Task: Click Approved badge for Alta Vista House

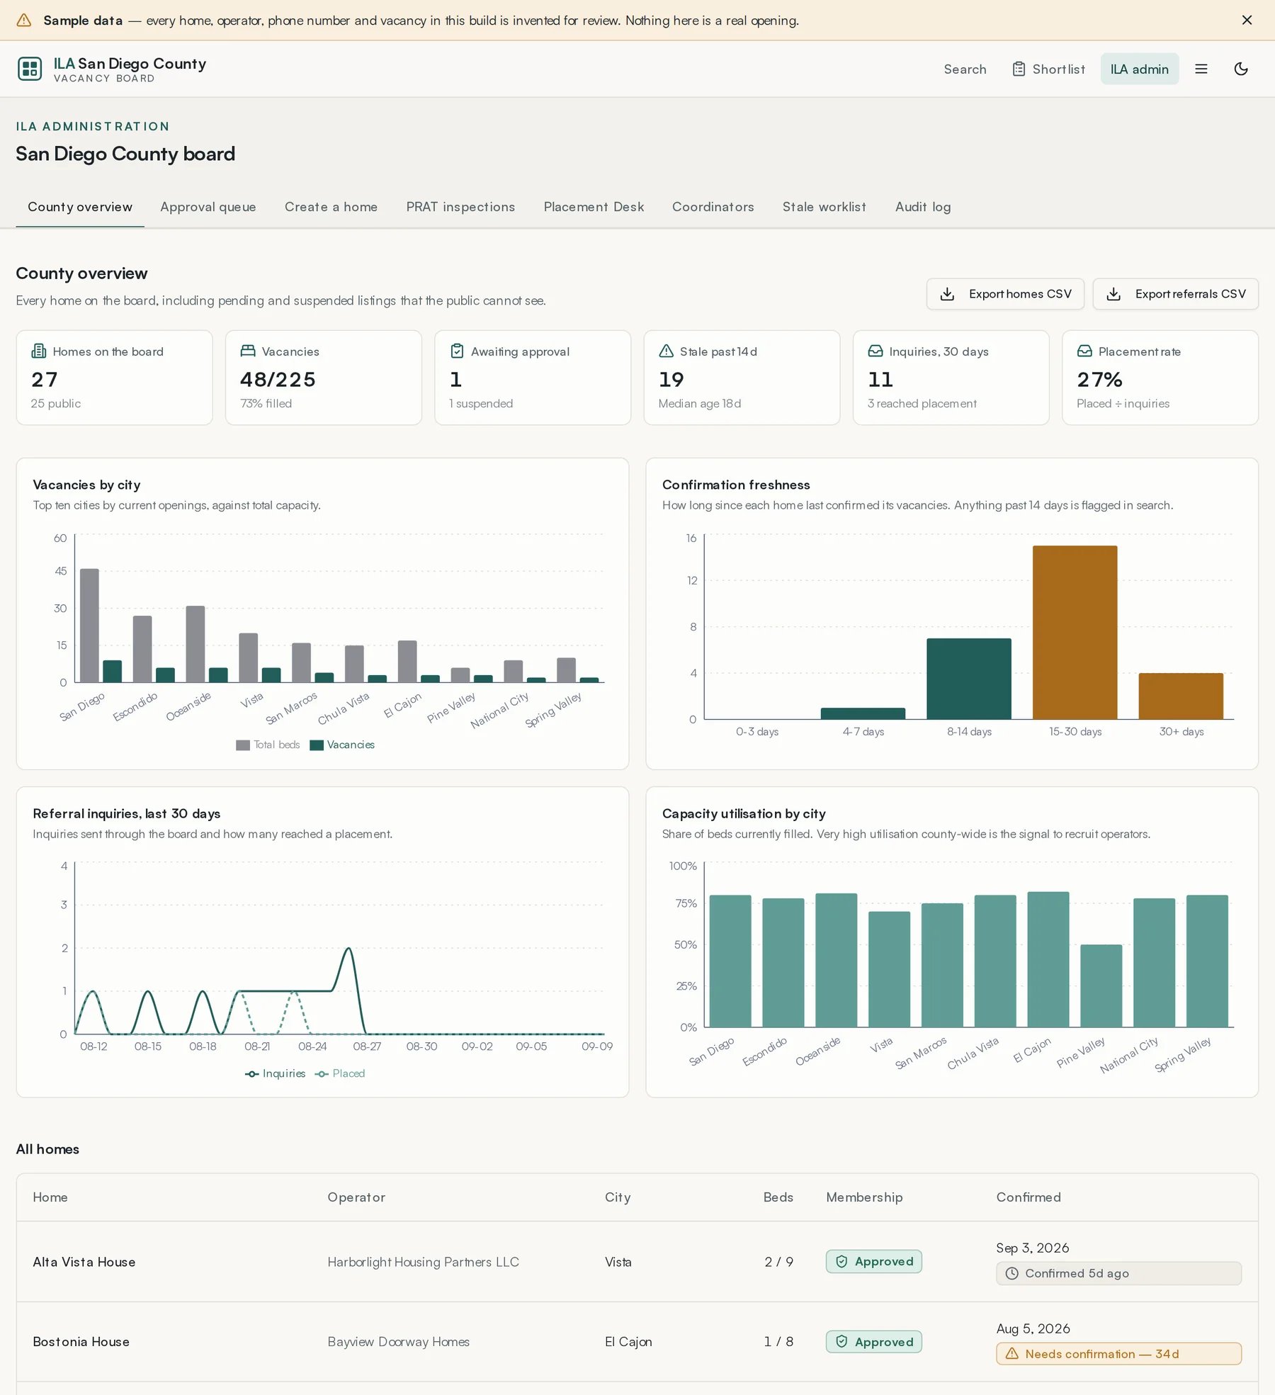Action: coord(873,1261)
